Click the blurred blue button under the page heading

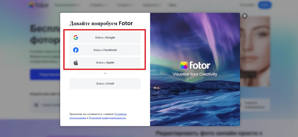pyautogui.click(x=45, y=75)
